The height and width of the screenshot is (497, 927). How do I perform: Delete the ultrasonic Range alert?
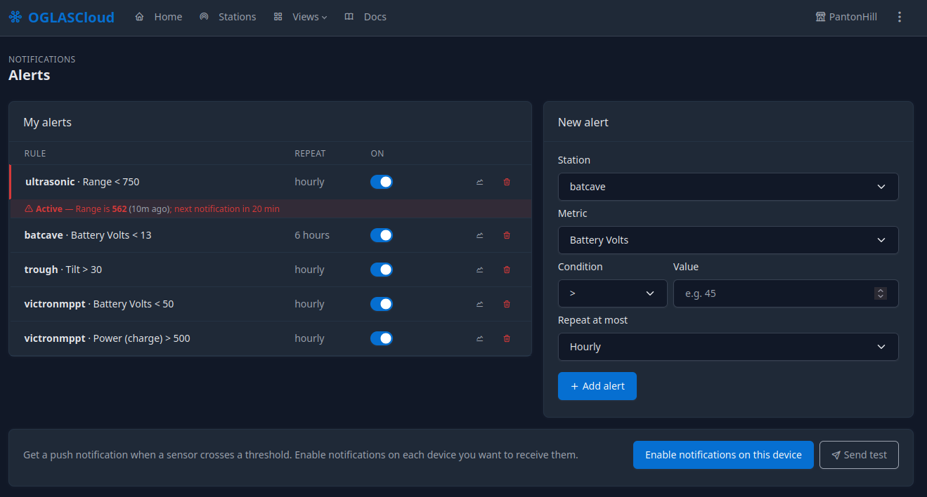click(507, 182)
